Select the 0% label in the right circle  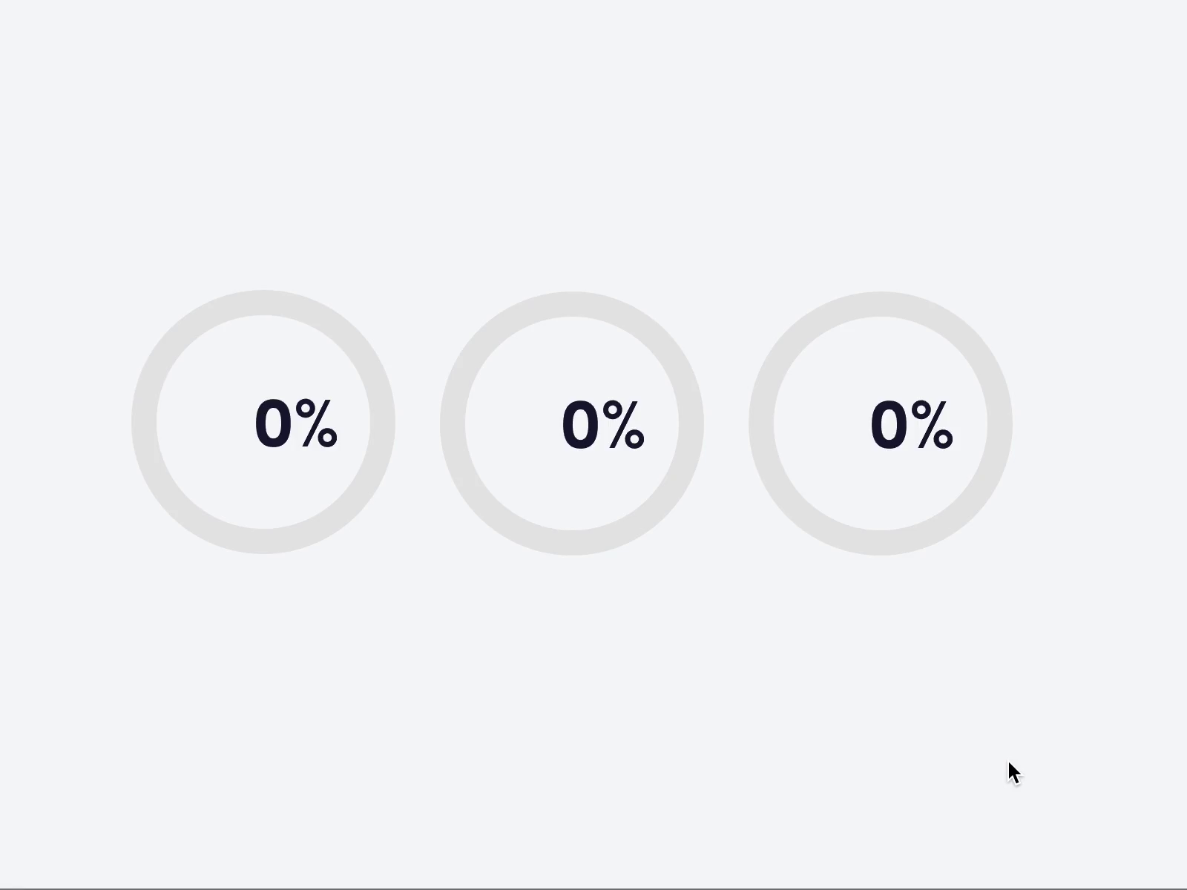click(x=913, y=423)
